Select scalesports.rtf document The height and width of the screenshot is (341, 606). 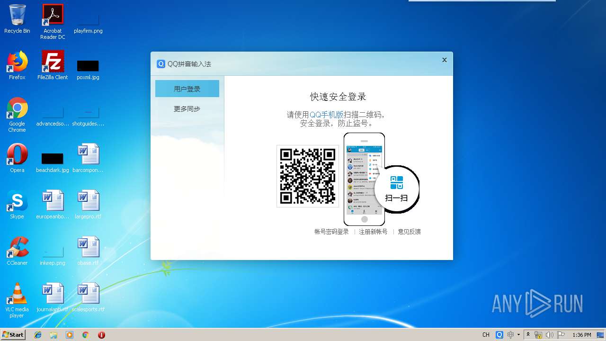click(x=88, y=297)
